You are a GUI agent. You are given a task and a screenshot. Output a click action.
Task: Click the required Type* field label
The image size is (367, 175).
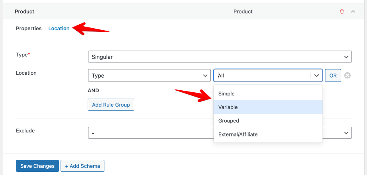click(23, 54)
